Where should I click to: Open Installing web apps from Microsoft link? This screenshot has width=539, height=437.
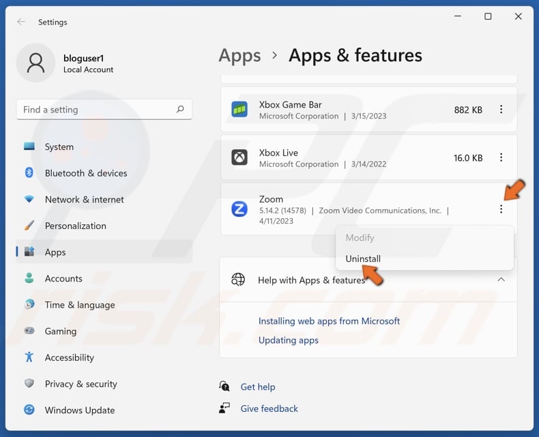(329, 321)
